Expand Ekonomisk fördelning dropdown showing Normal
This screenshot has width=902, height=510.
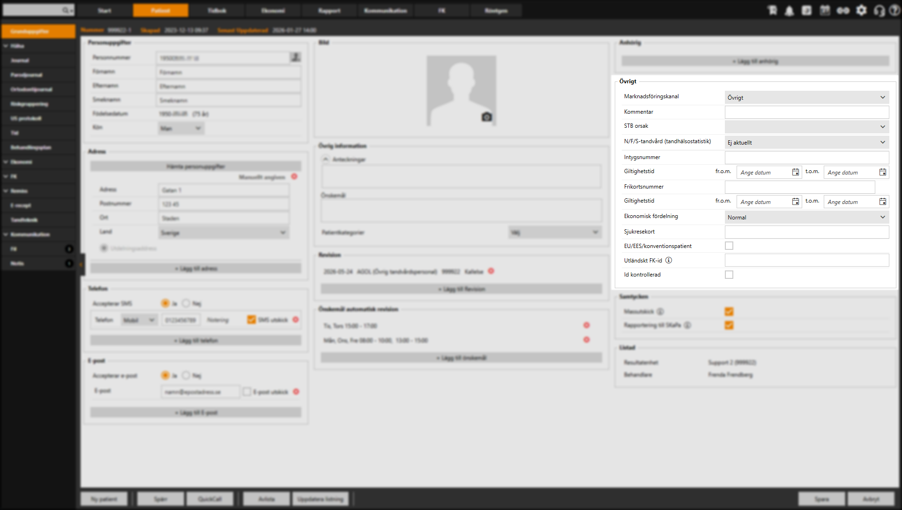click(x=806, y=217)
